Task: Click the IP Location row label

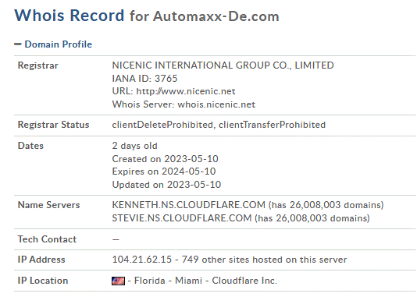Action: pyautogui.click(x=43, y=281)
